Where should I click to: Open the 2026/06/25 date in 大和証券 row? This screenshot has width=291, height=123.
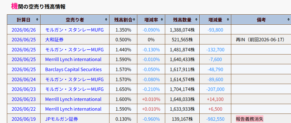click(x=24, y=40)
